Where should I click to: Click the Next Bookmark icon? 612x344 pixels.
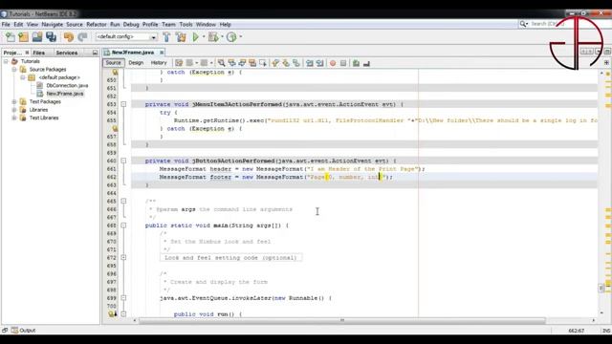coord(286,63)
